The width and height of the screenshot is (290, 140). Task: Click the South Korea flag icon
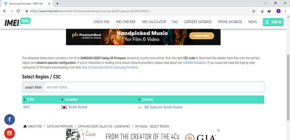point(64,107)
